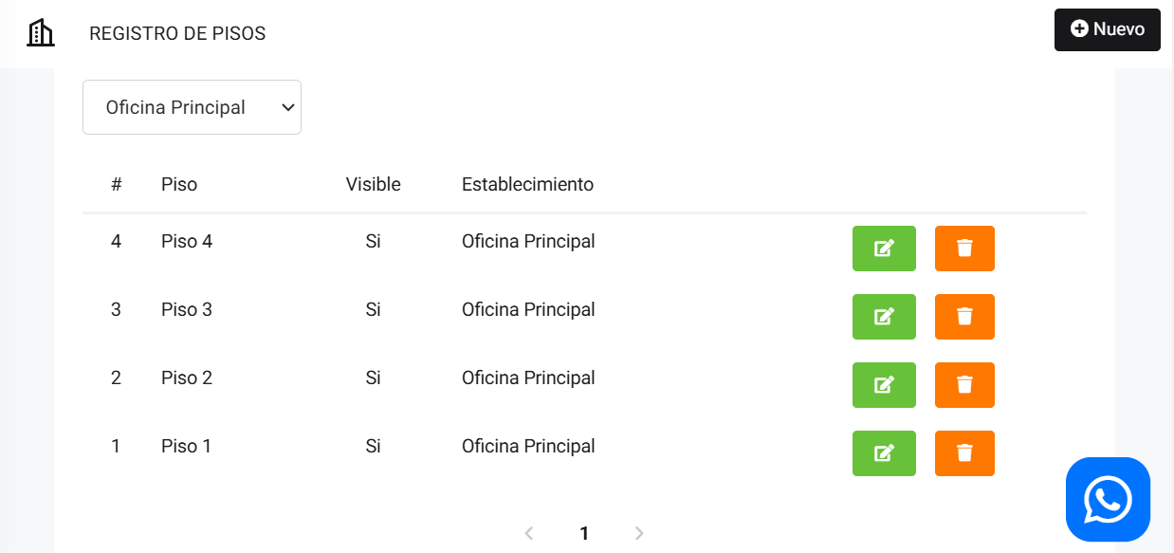This screenshot has height=553, width=1174.
Task: Open the WhatsApp chat widget
Action: tap(1108, 499)
